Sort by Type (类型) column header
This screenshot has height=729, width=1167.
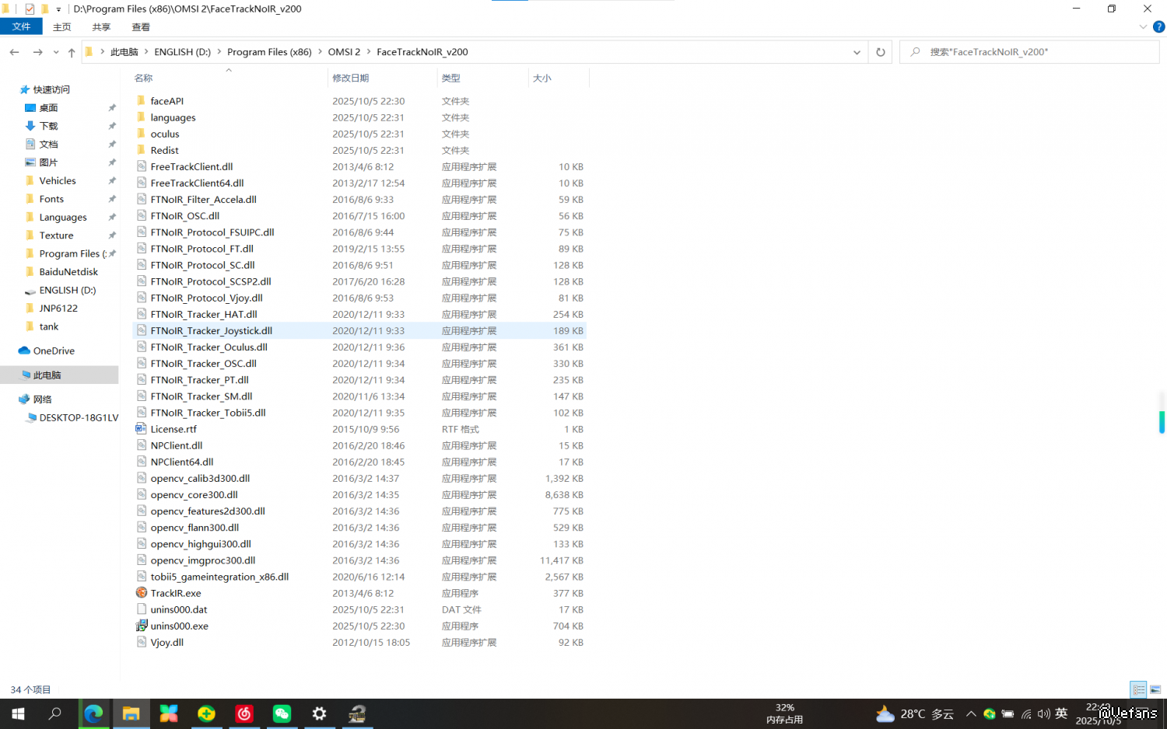482,78
